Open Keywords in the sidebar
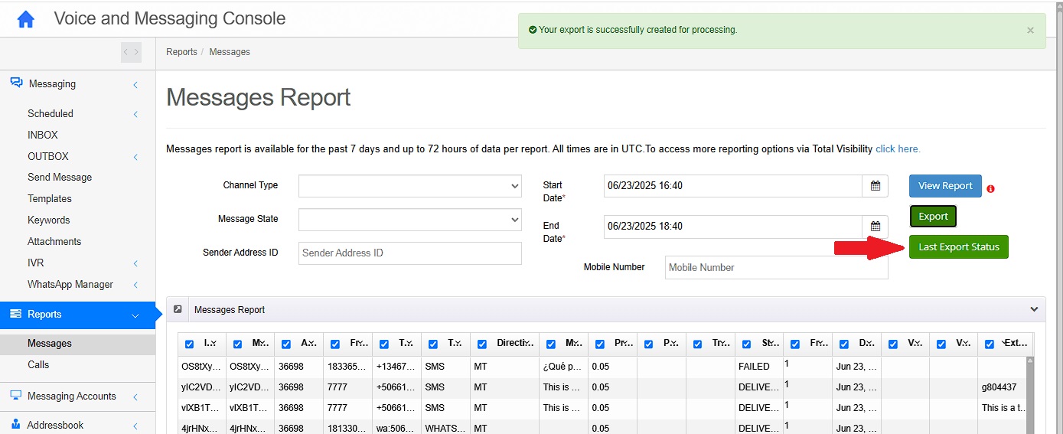Image resolution: width=1063 pixels, height=434 pixels. (x=49, y=220)
